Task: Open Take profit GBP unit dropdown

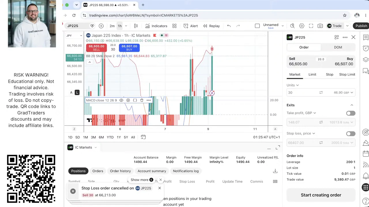Action: (x=301, y=113)
